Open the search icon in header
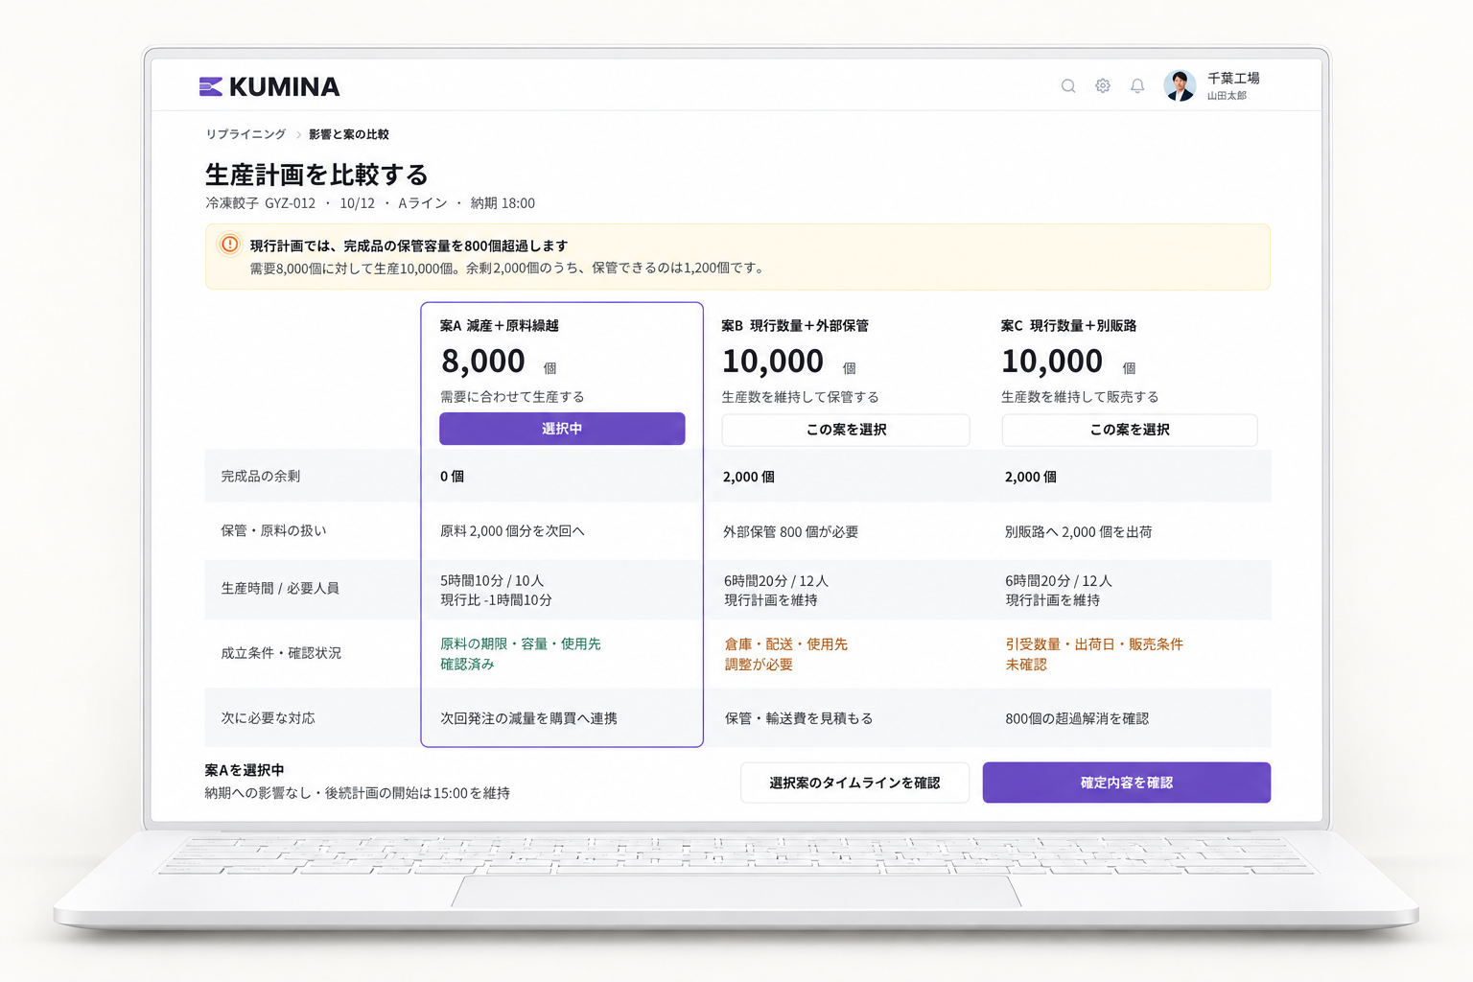Image resolution: width=1473 pixels, height=982 pixels. [x=1068, y=86]
